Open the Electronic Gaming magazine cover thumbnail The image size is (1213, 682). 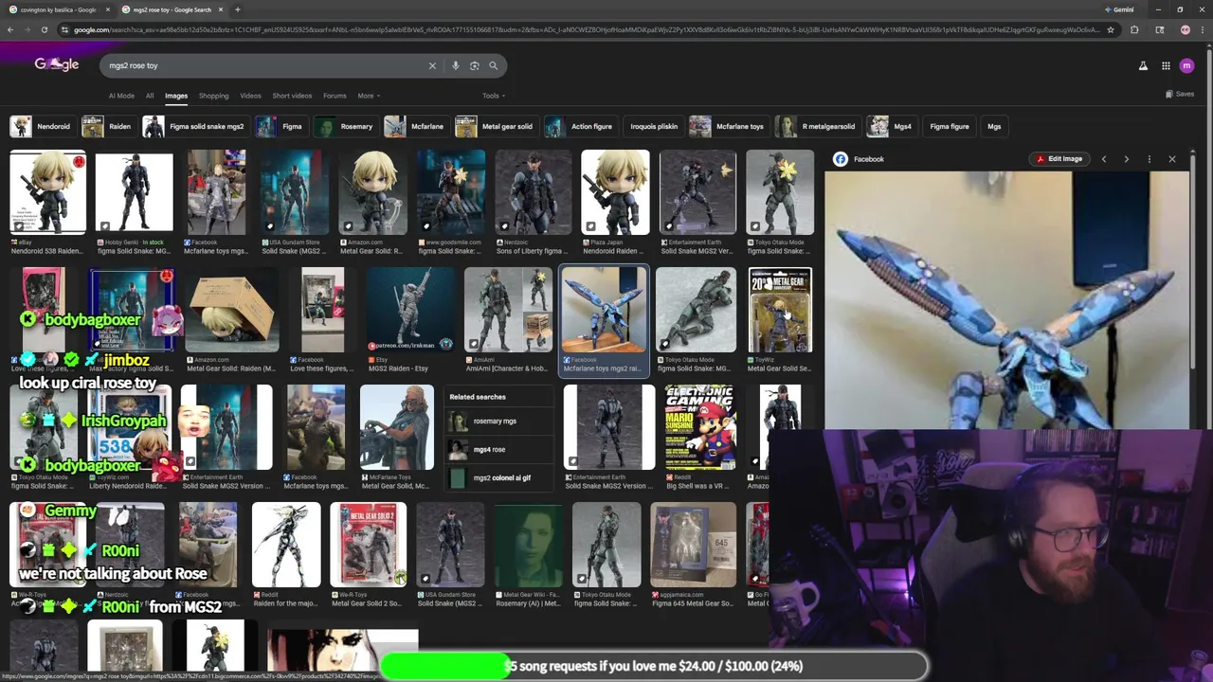[x=700, y=427]
